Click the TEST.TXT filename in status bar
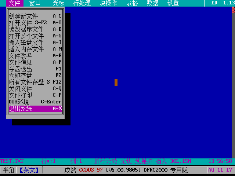This screenshot has width=235, height=176. (x=12, y=161)
